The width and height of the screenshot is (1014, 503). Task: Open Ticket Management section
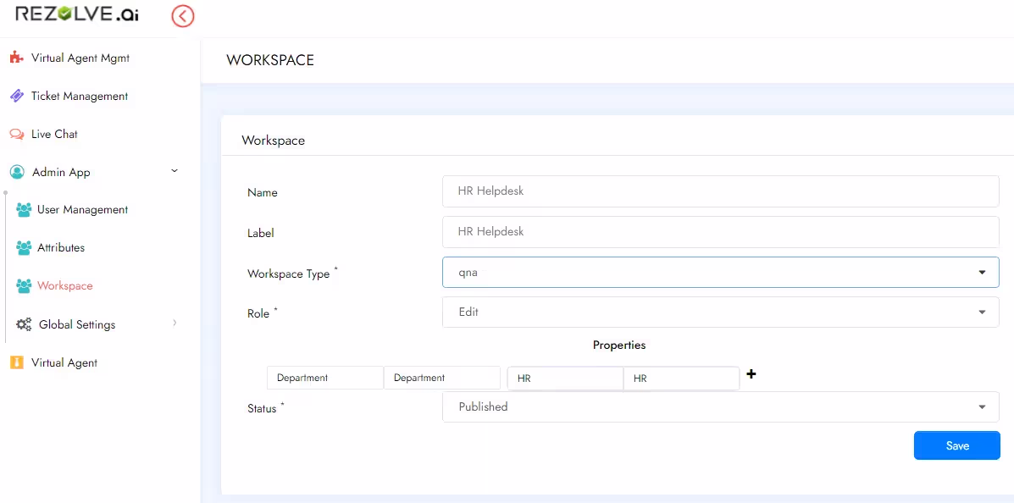(x=80, y=96)
